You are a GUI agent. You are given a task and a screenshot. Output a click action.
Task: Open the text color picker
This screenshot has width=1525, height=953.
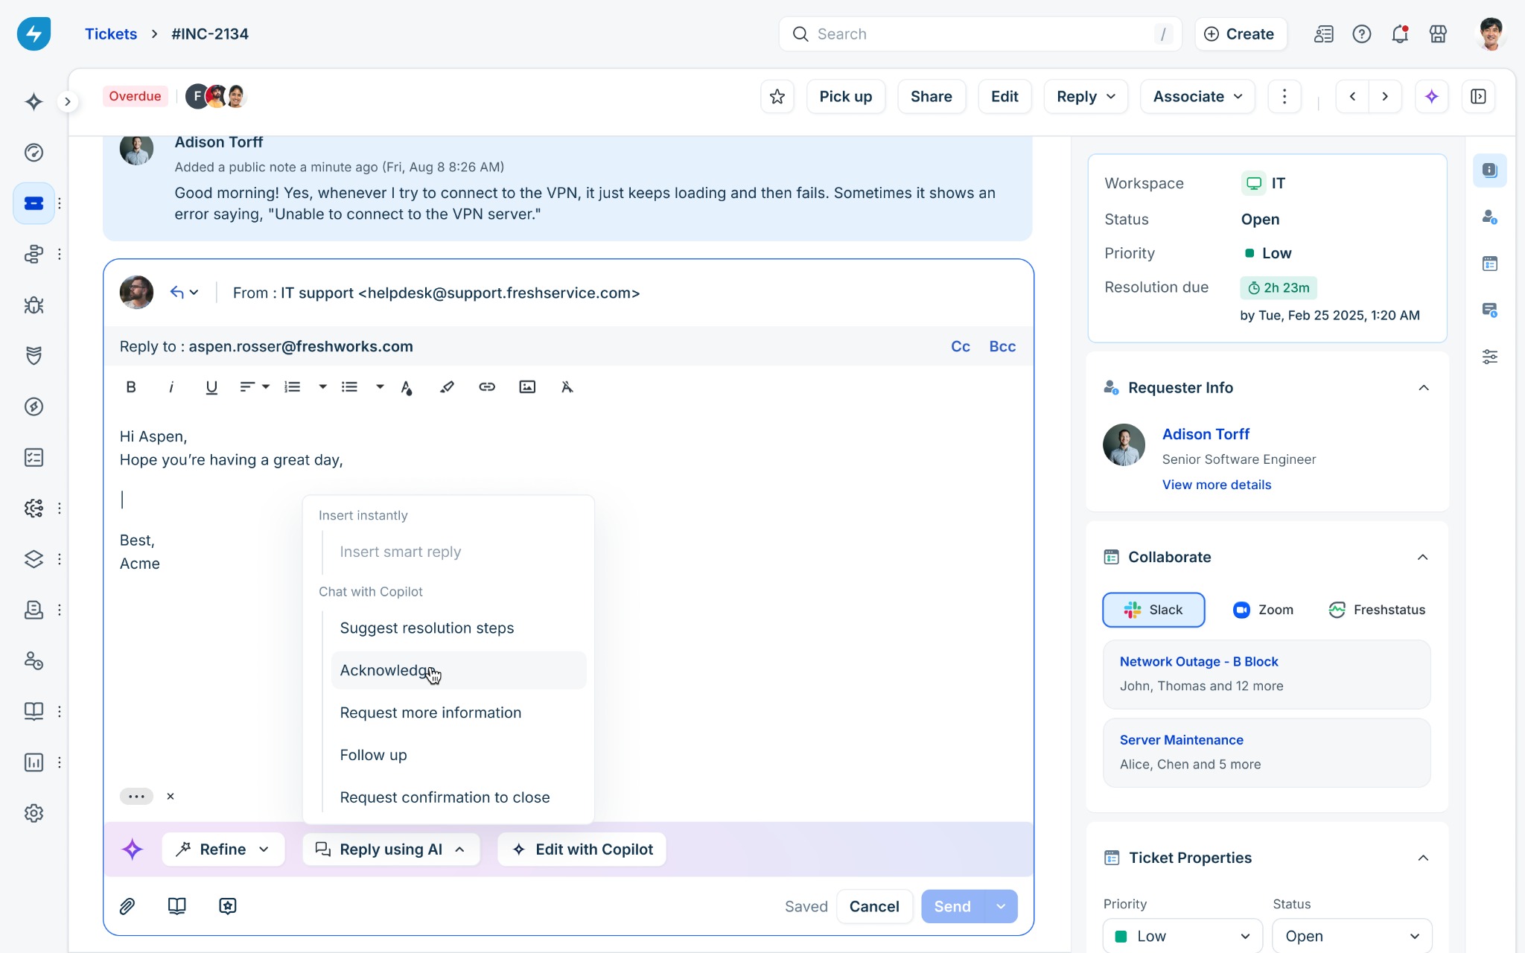[x=407, y=387]
